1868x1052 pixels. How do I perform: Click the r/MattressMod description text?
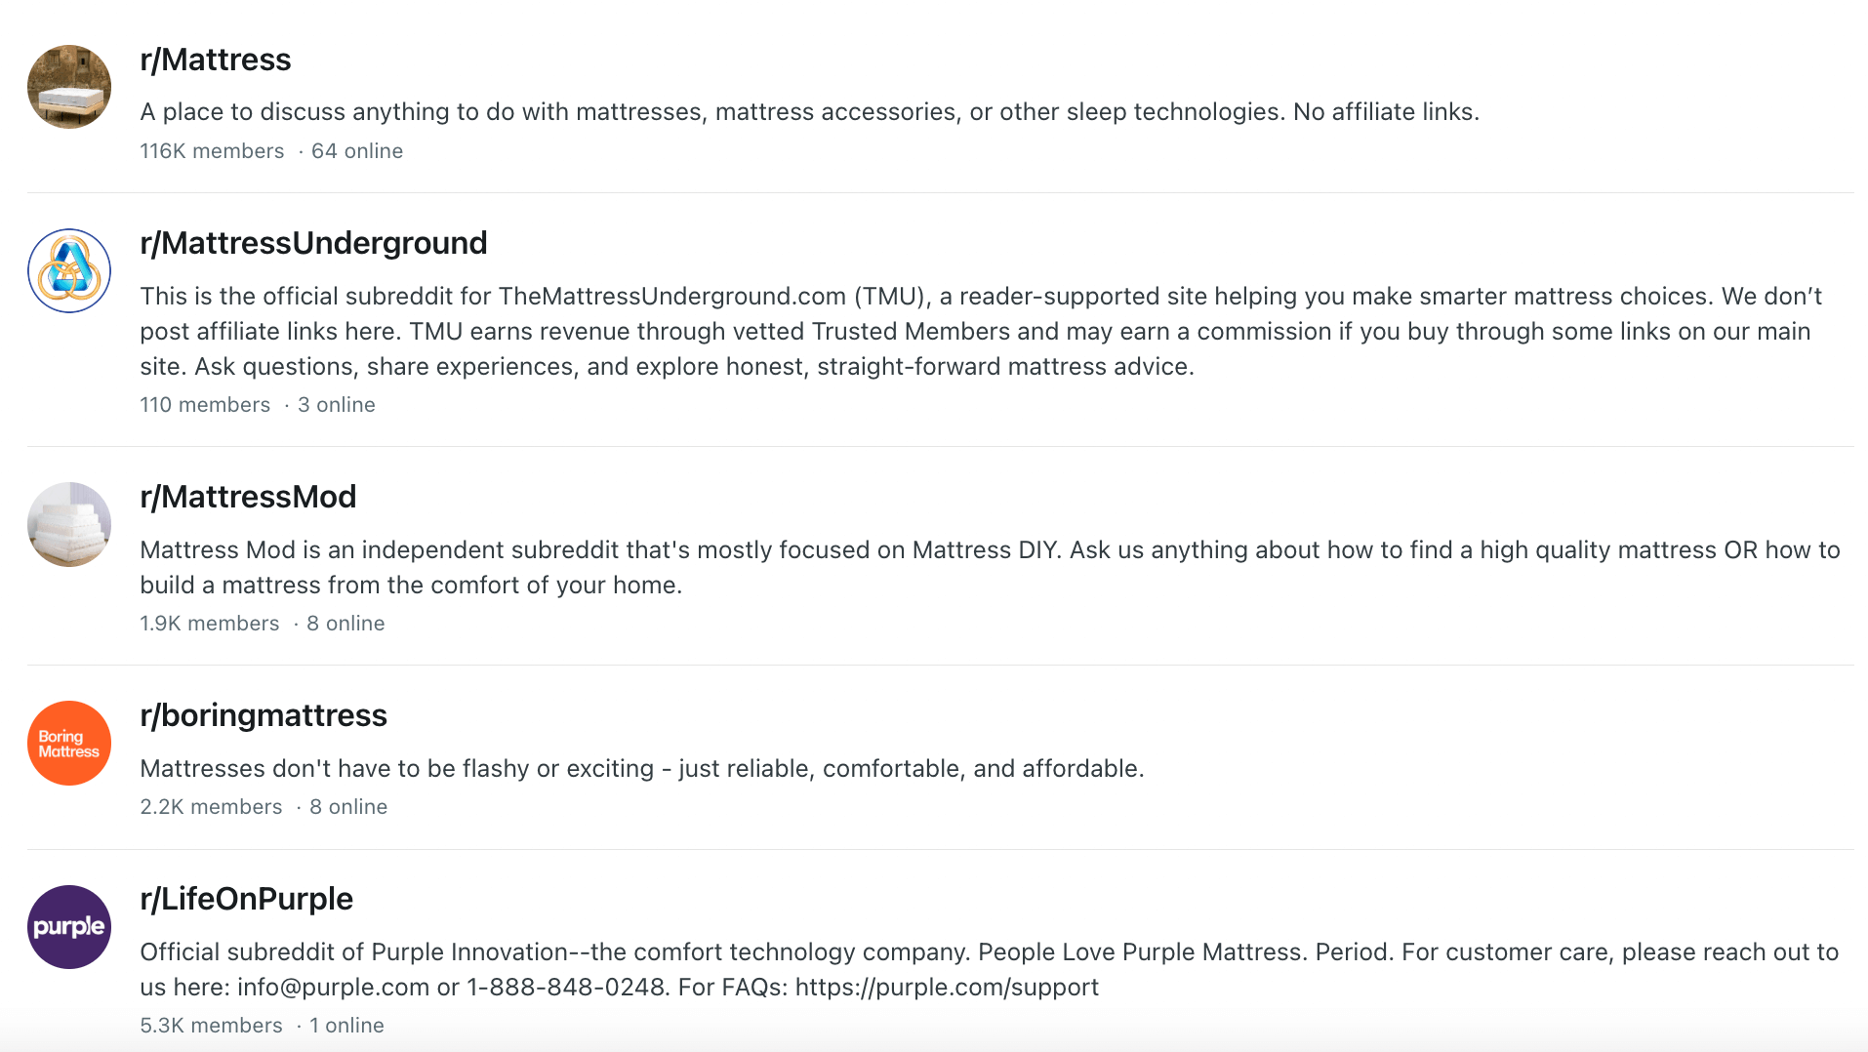click(878, 567)
